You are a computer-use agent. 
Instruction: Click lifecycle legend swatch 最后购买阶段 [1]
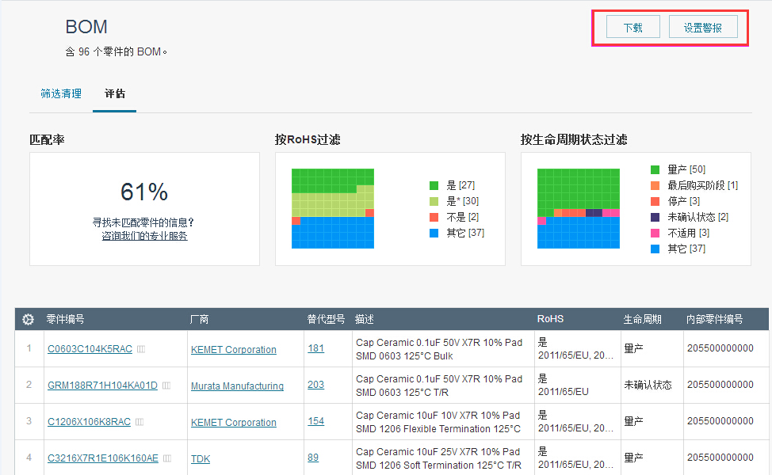click(655, 185)
